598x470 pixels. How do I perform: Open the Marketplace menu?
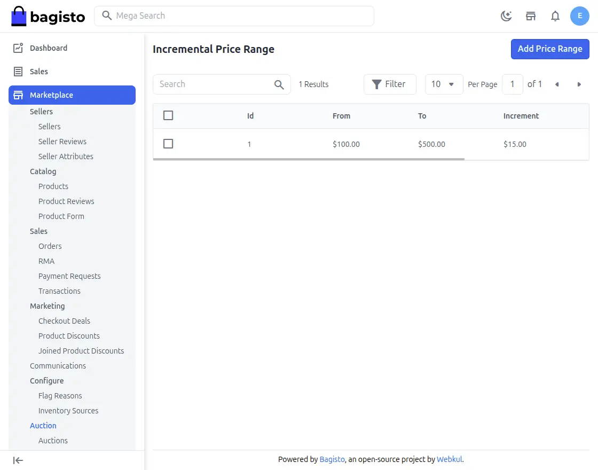tap(72, 95)
